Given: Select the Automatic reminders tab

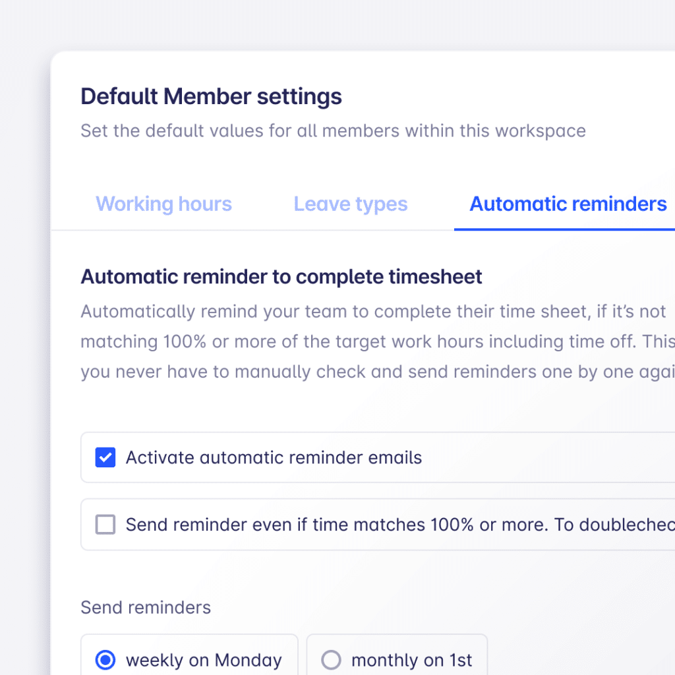Looking at the screenshot, I should [568, 204].
